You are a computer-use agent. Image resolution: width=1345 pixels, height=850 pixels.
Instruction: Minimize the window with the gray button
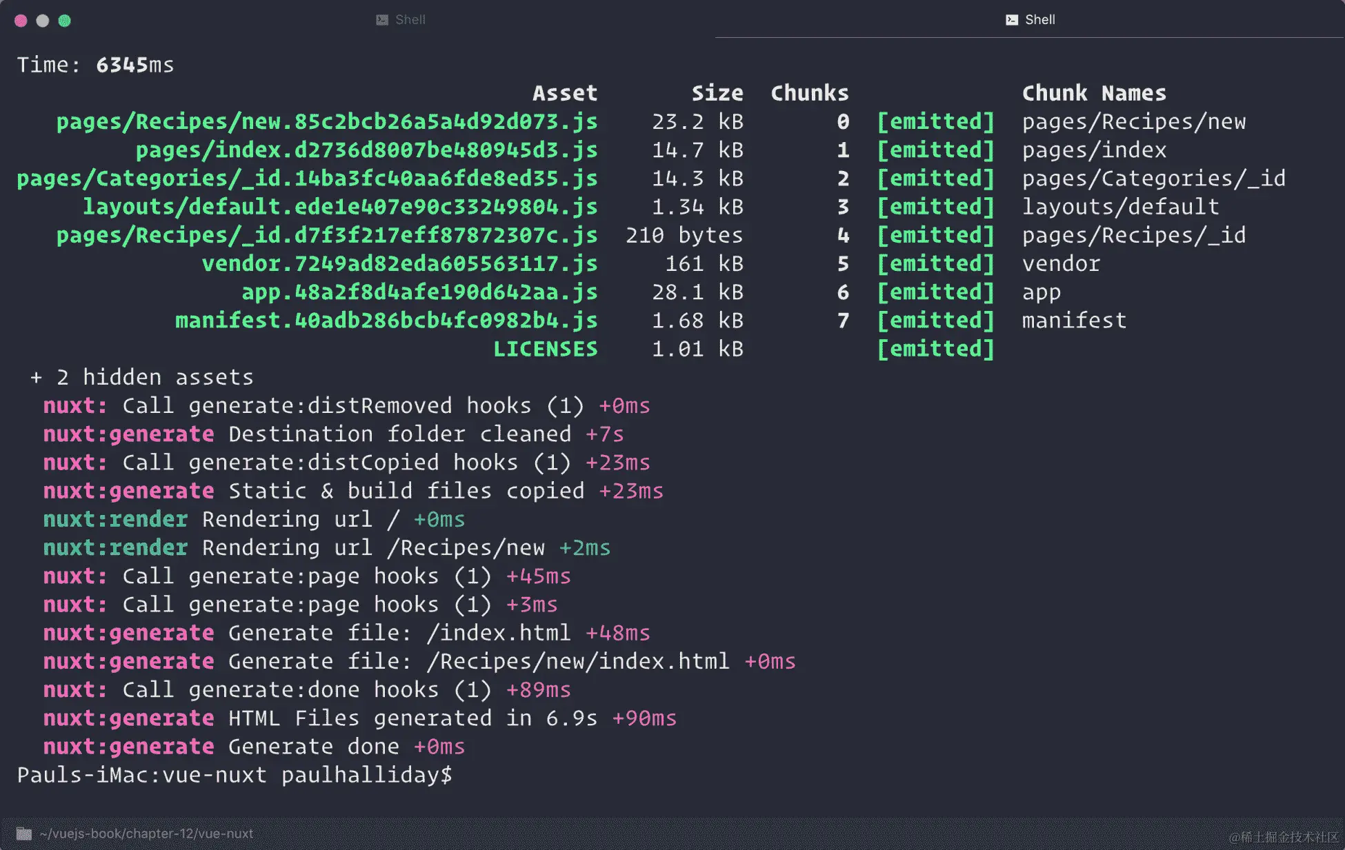click(43, 21)
